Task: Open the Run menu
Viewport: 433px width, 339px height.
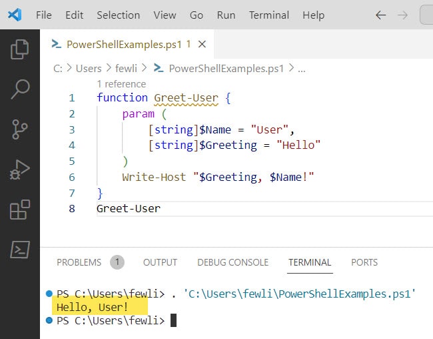Action: (226, 15)
